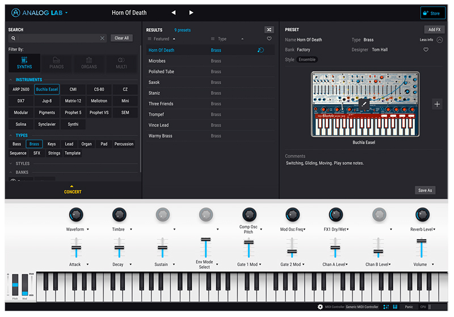Toggle the Mellotron instrument filter
The image size is (454, 317).
coord(99,101)
